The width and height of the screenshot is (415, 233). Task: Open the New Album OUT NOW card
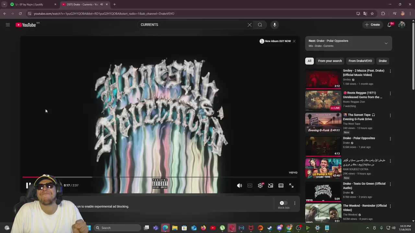(275, 41)
